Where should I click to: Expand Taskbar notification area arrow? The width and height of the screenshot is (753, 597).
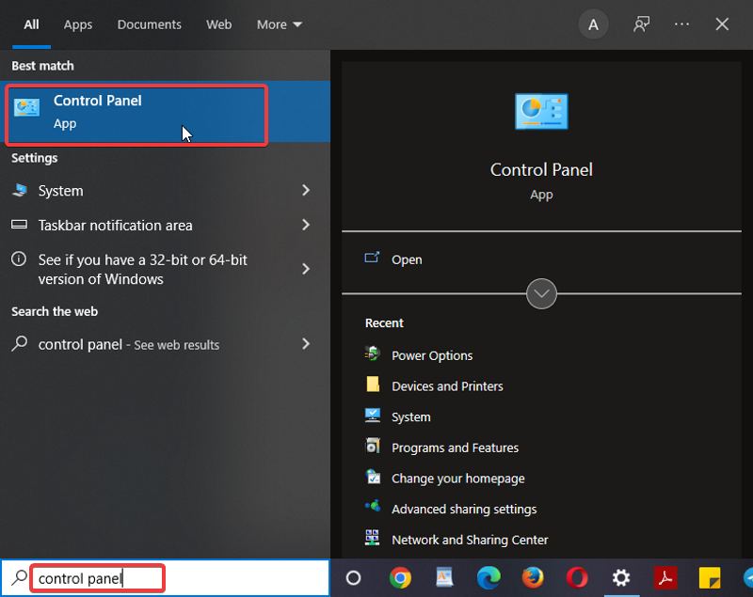coord(306,225)
